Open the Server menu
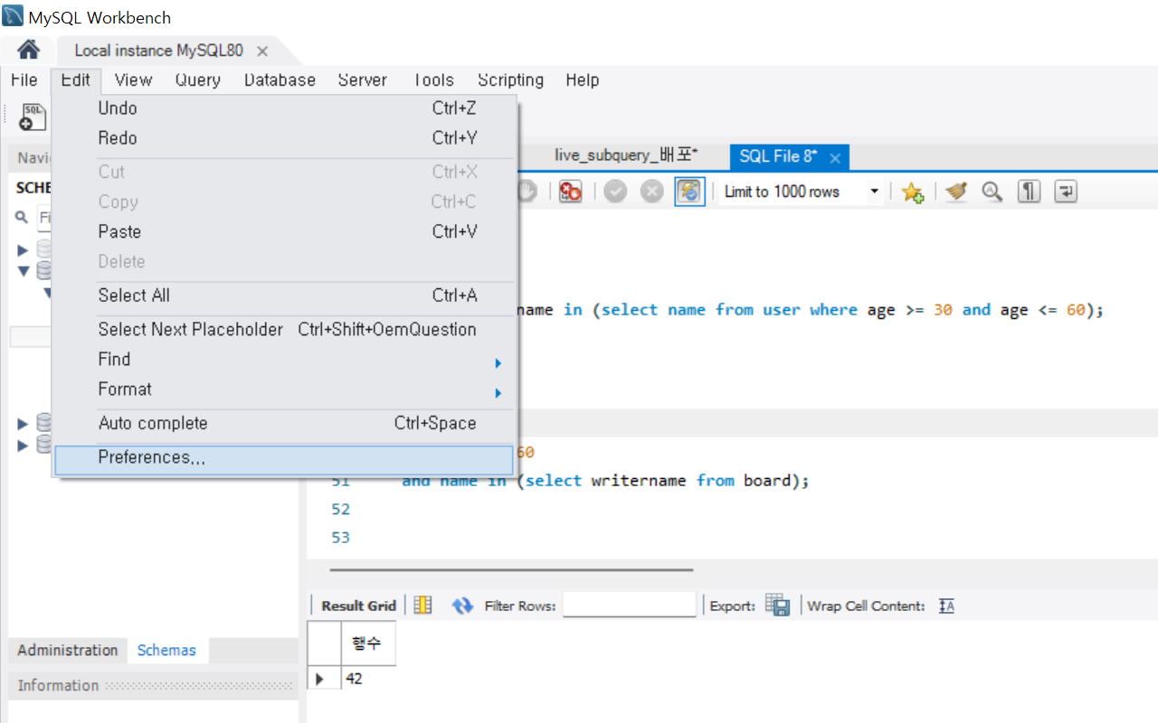The image size is (1158, 723). 363,80
